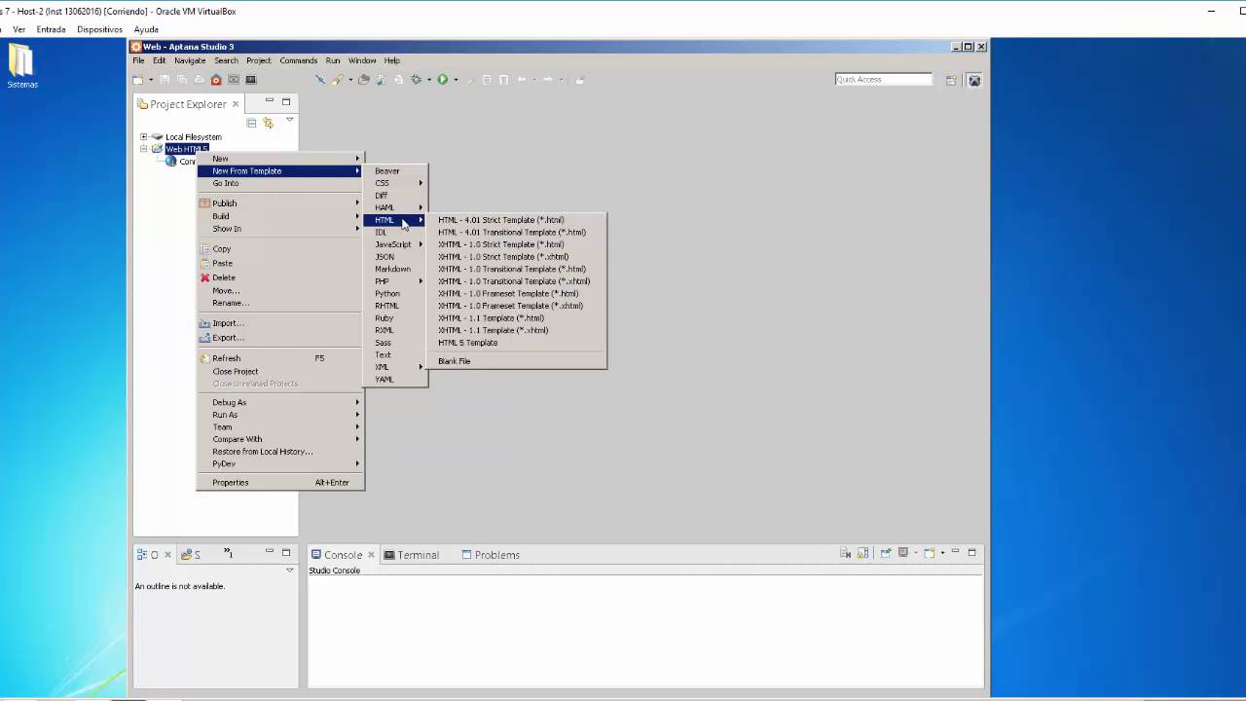
Task: Choose Go Into in the context menu
Action: coord(280,183)
